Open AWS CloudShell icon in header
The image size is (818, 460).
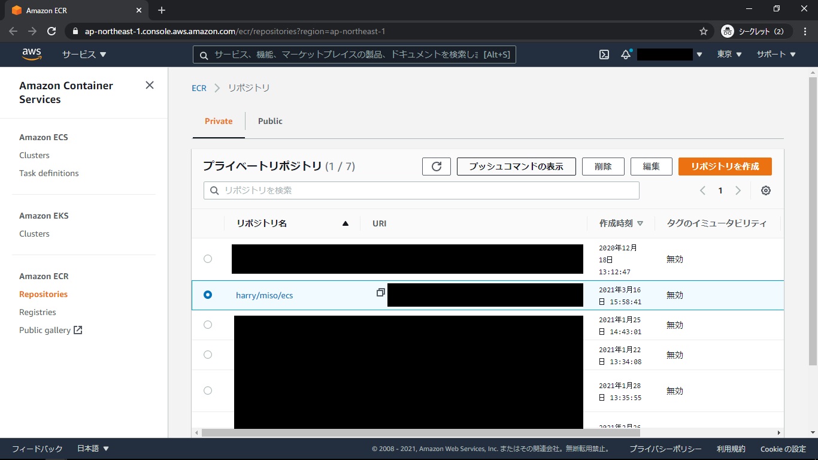[604, 55]
